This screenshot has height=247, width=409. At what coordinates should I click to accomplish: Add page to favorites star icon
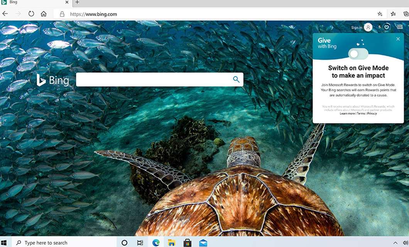coord(380,14)
